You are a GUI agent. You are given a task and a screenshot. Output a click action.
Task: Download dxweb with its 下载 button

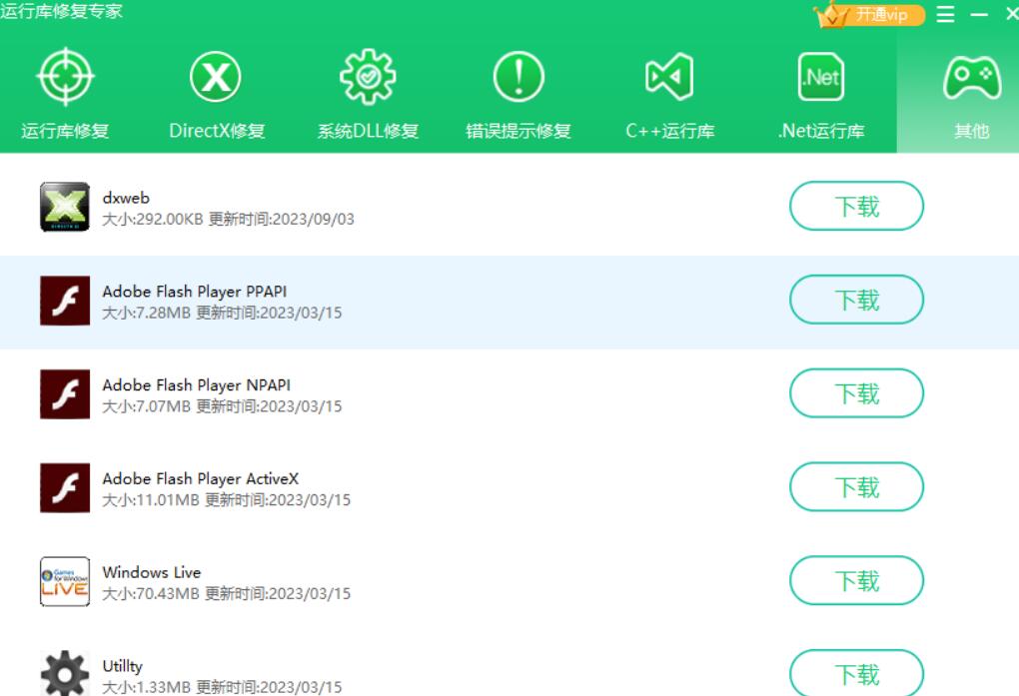(x=856, y=206)
